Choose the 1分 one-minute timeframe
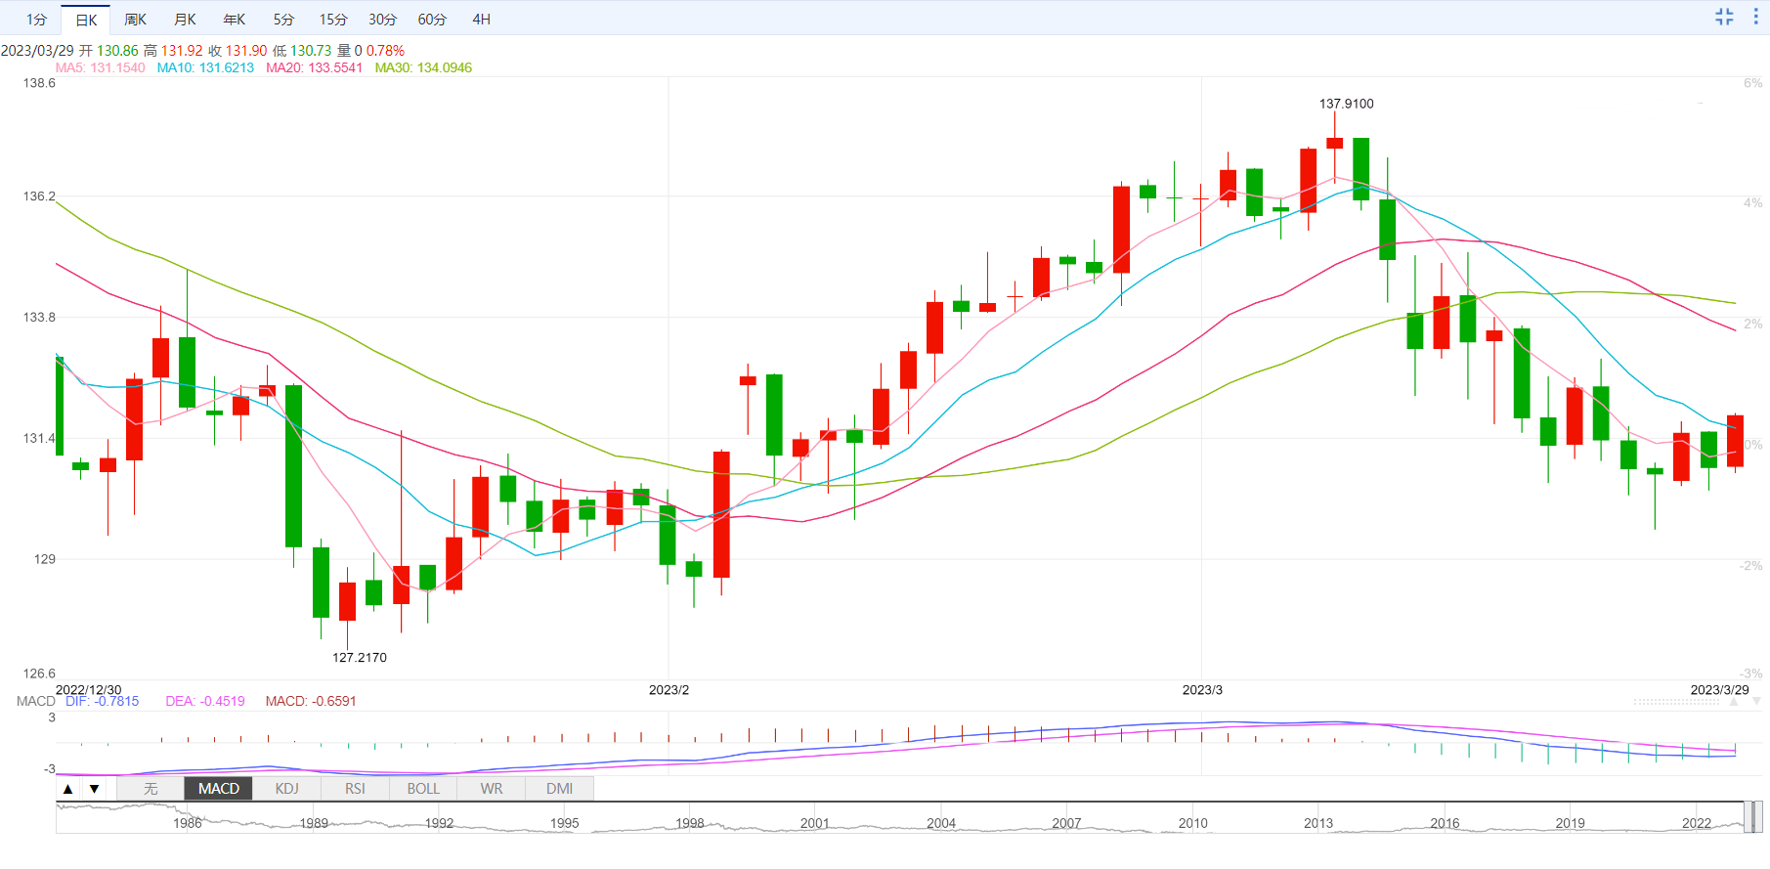This screenshot has width=1770, height=869. click(36, 20)
